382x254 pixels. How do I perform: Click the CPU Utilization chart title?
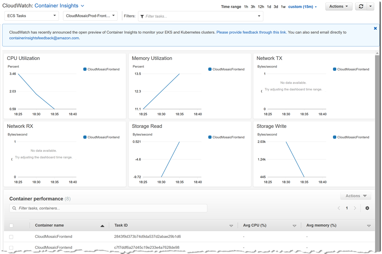click(x=23, y=58)
